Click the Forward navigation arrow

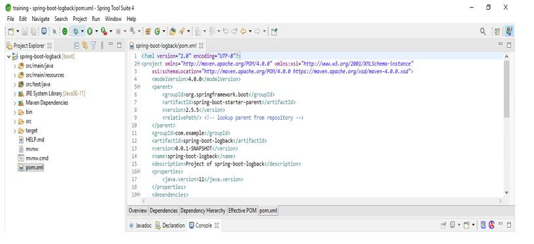click(x=257, y=31)
